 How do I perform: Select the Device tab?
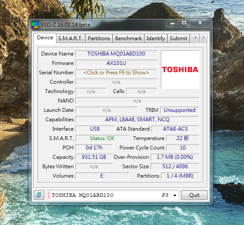tap(45, 38)
